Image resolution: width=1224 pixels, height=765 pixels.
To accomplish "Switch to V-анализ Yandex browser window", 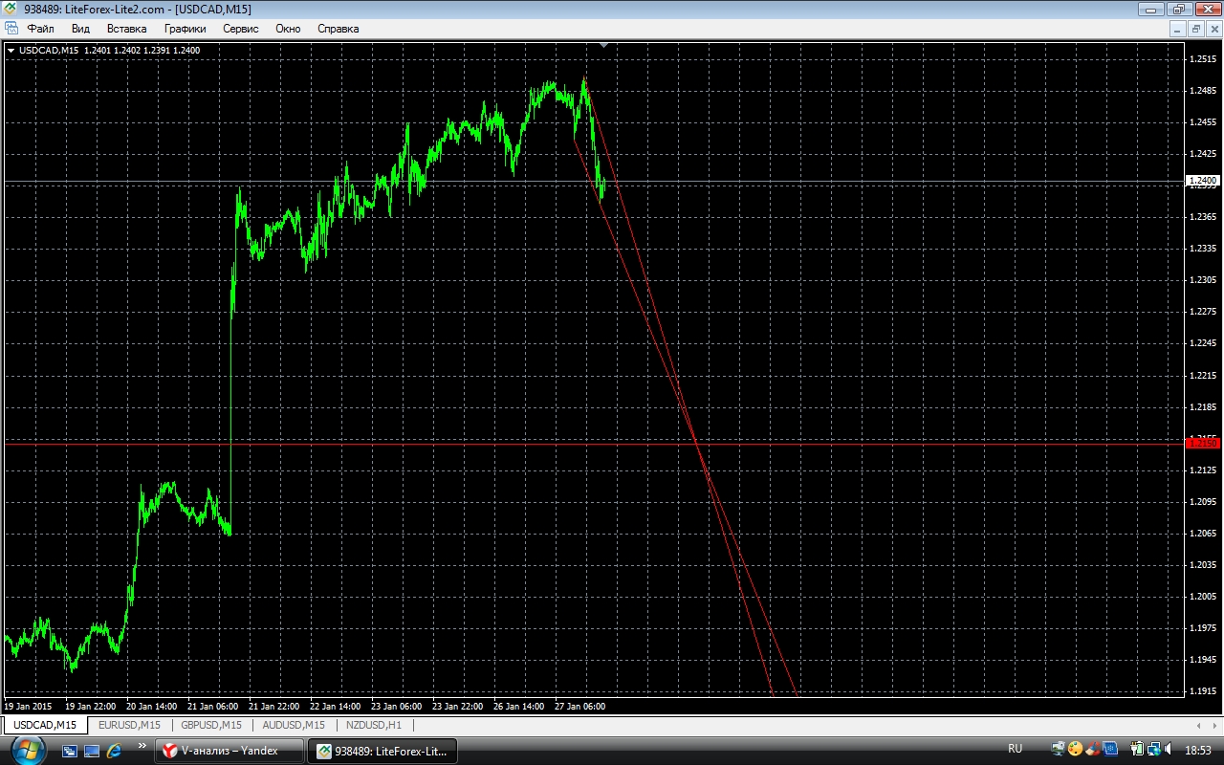I will coord(229,751).
